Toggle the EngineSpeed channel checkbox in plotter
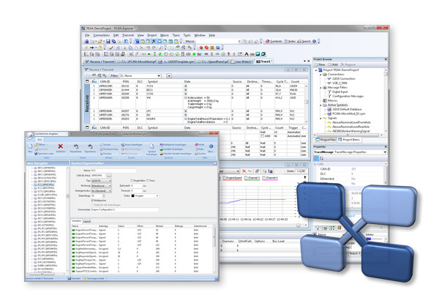 tap(225, 178)
